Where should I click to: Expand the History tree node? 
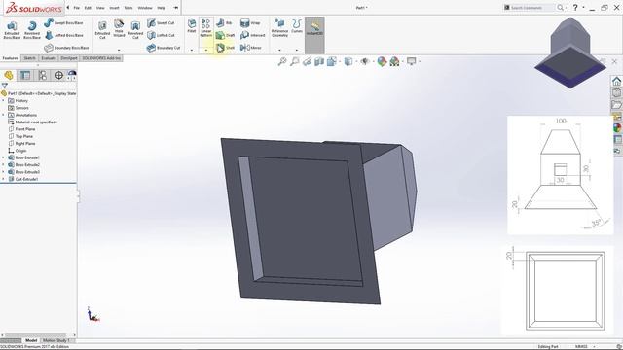(x=4, y=101)
